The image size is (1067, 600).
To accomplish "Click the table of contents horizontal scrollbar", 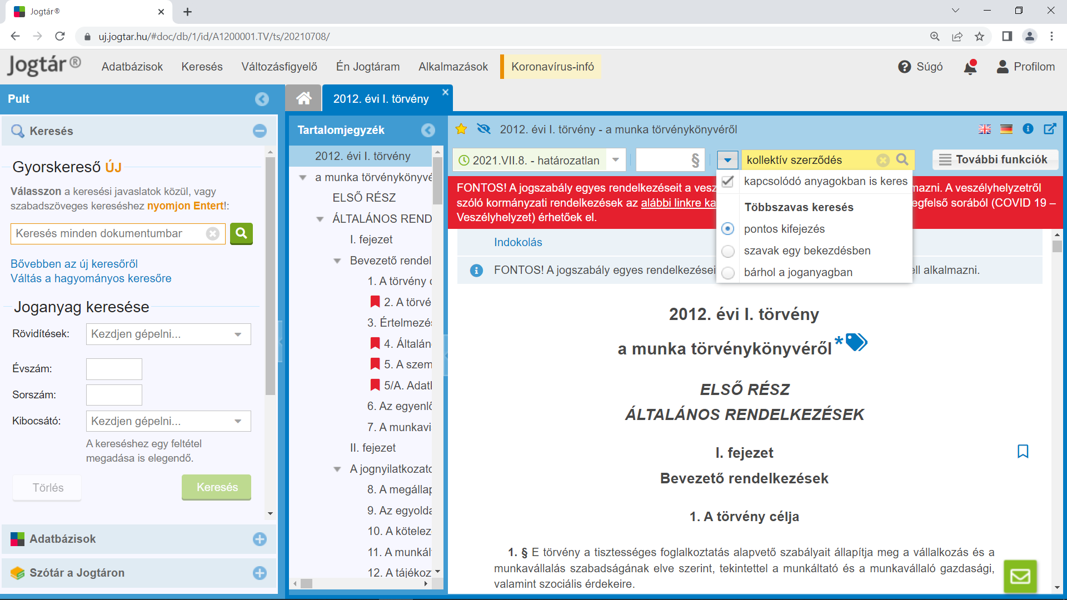I will 307,584.
